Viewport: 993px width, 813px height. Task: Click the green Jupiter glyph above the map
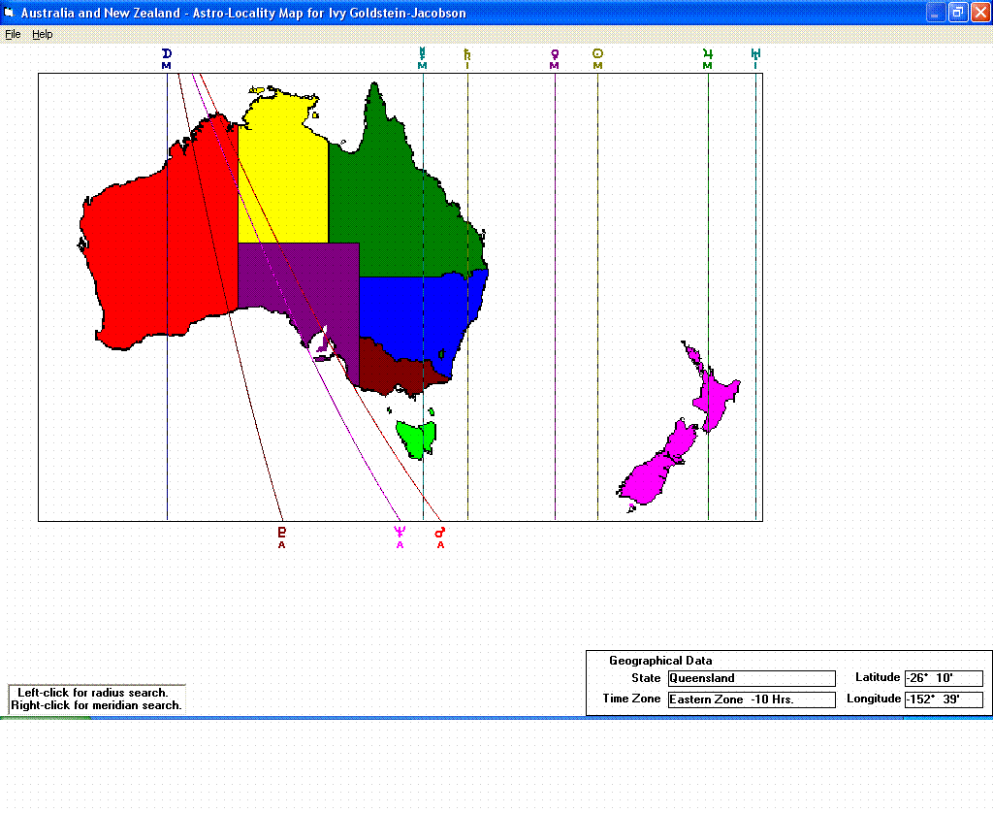(x=708, y=54)
